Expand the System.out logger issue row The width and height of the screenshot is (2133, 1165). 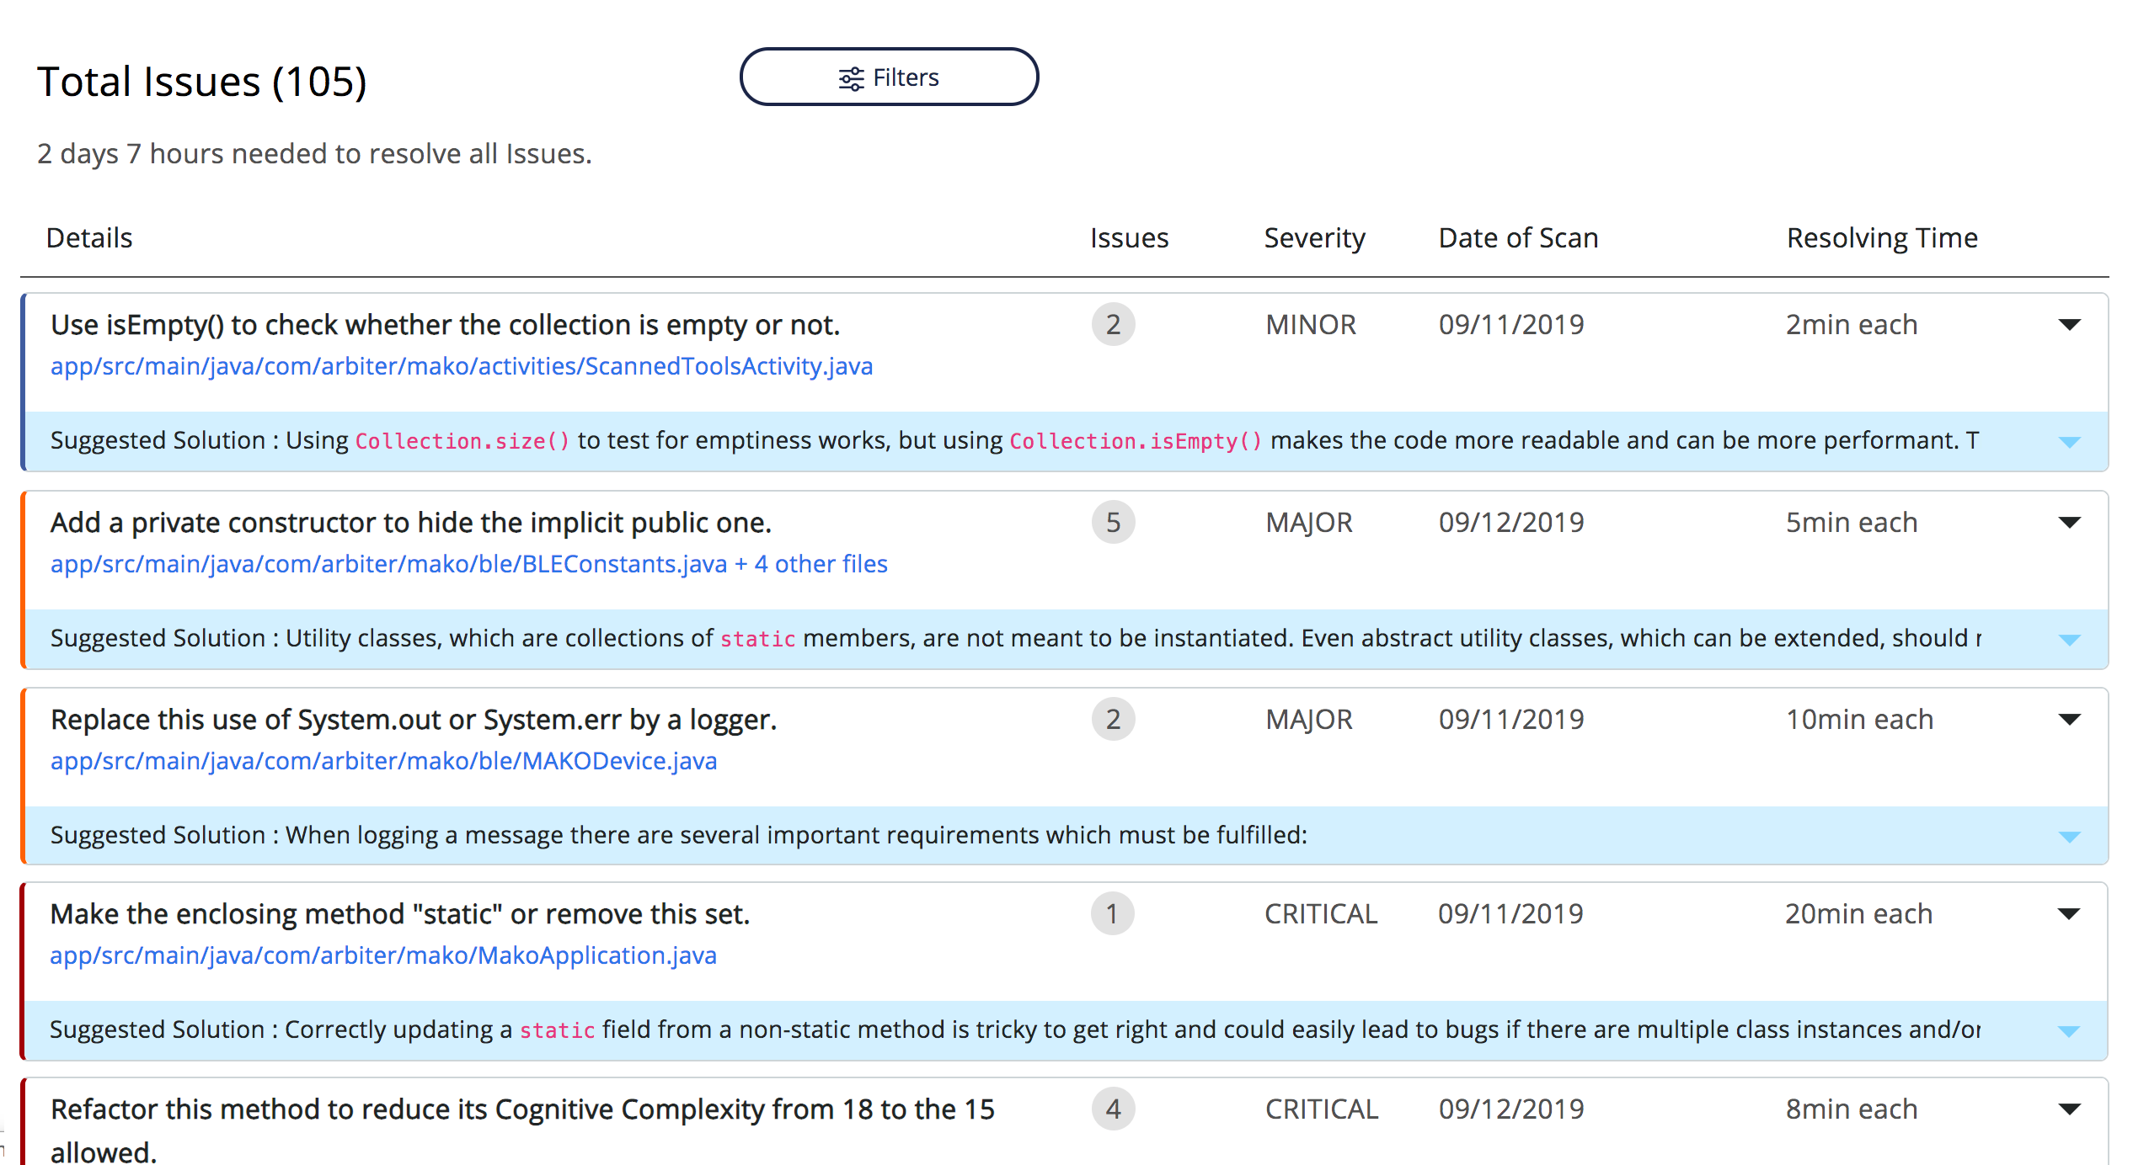[2069, 720]
